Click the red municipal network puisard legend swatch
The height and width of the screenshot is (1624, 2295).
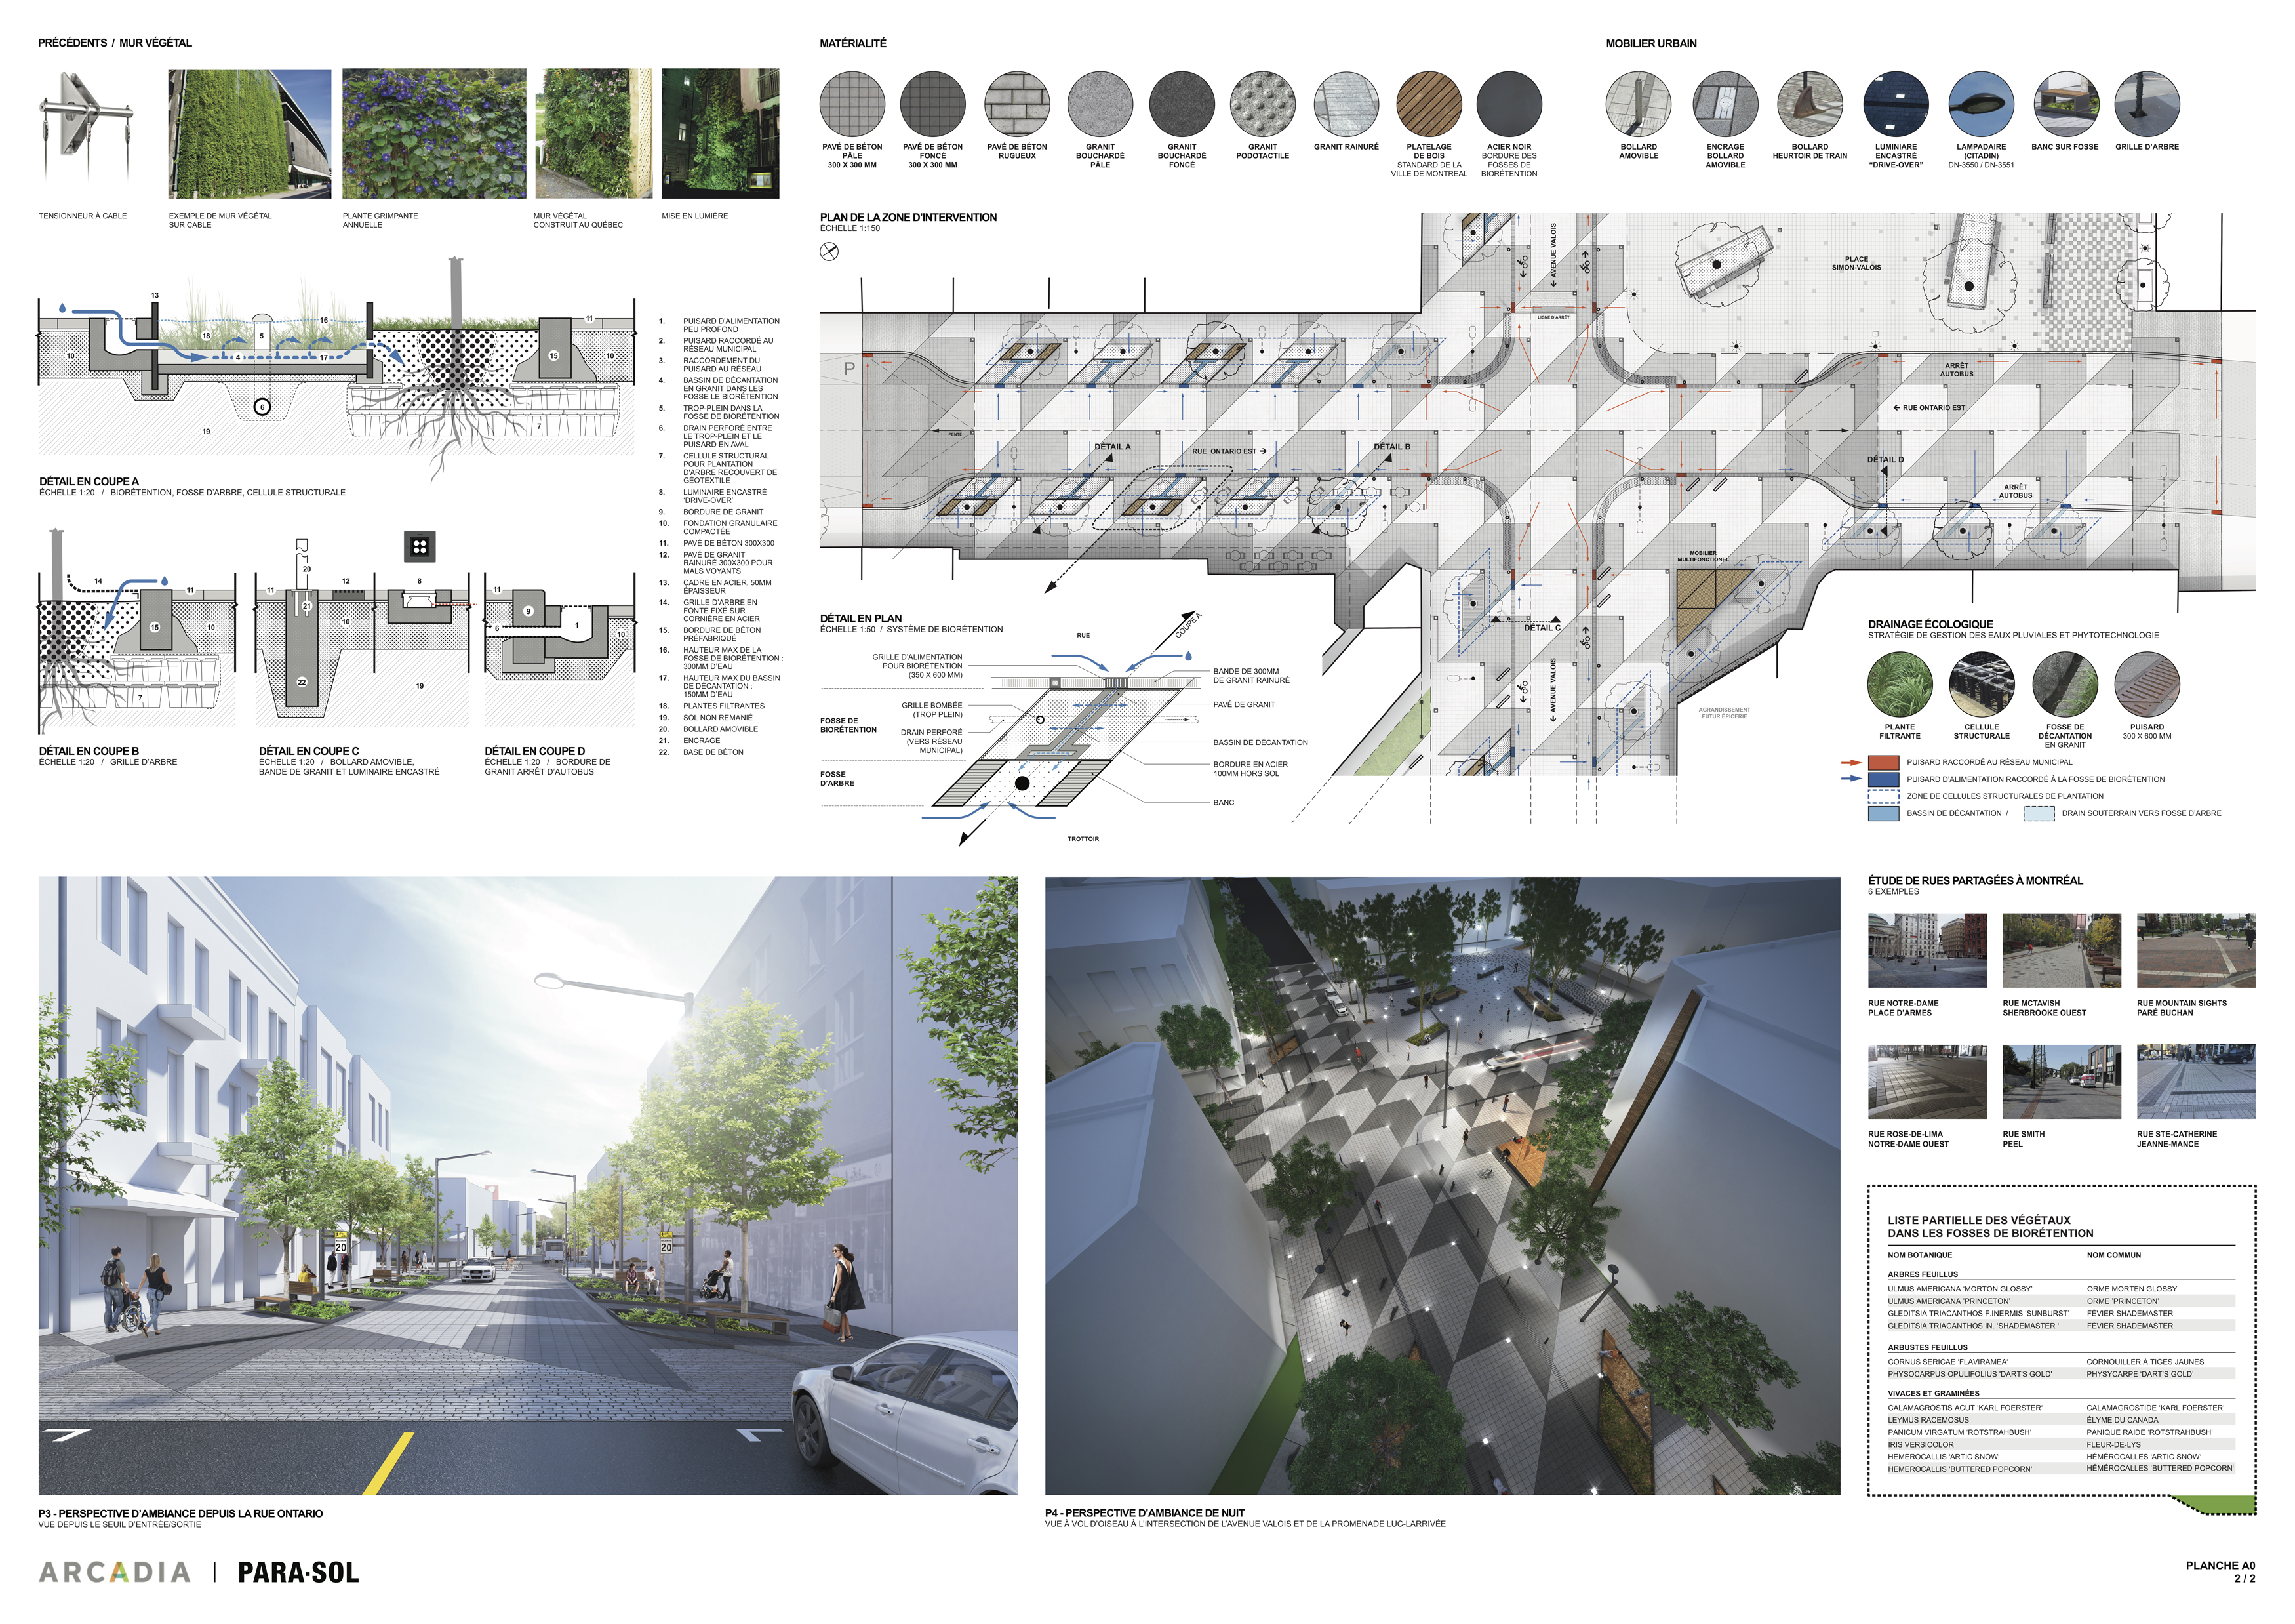1883,762
